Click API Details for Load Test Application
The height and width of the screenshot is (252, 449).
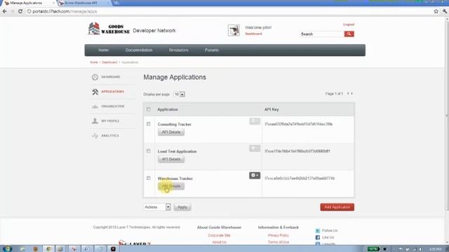coord(171,160)
